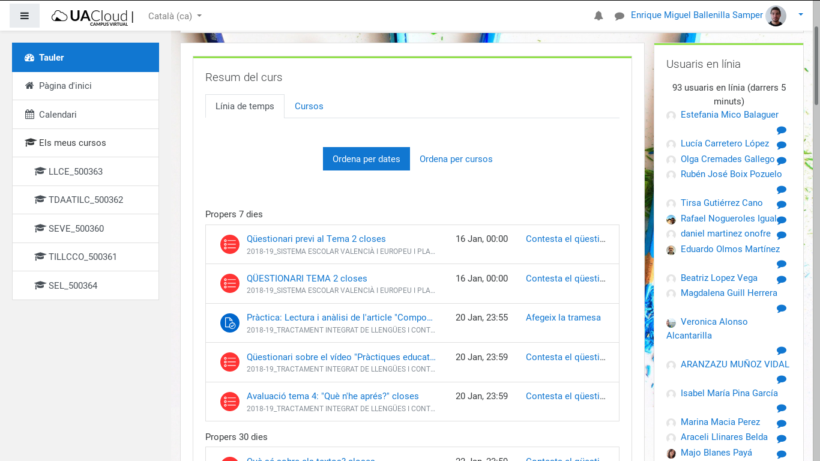This screenshot has width=820, height=461.
Task: Open Tauler in the sidebar
Action: 85,58
